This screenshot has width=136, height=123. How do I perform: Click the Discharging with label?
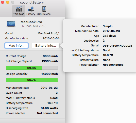17,108
